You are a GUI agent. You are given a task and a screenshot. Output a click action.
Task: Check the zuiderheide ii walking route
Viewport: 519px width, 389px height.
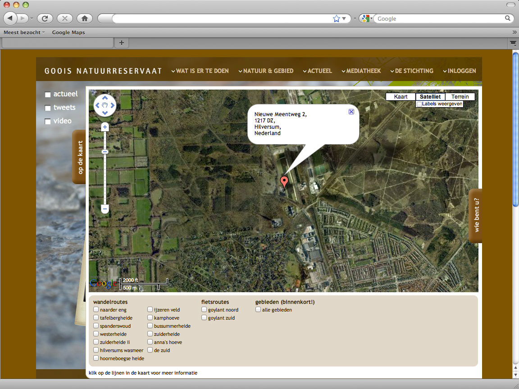click(96, 342)
